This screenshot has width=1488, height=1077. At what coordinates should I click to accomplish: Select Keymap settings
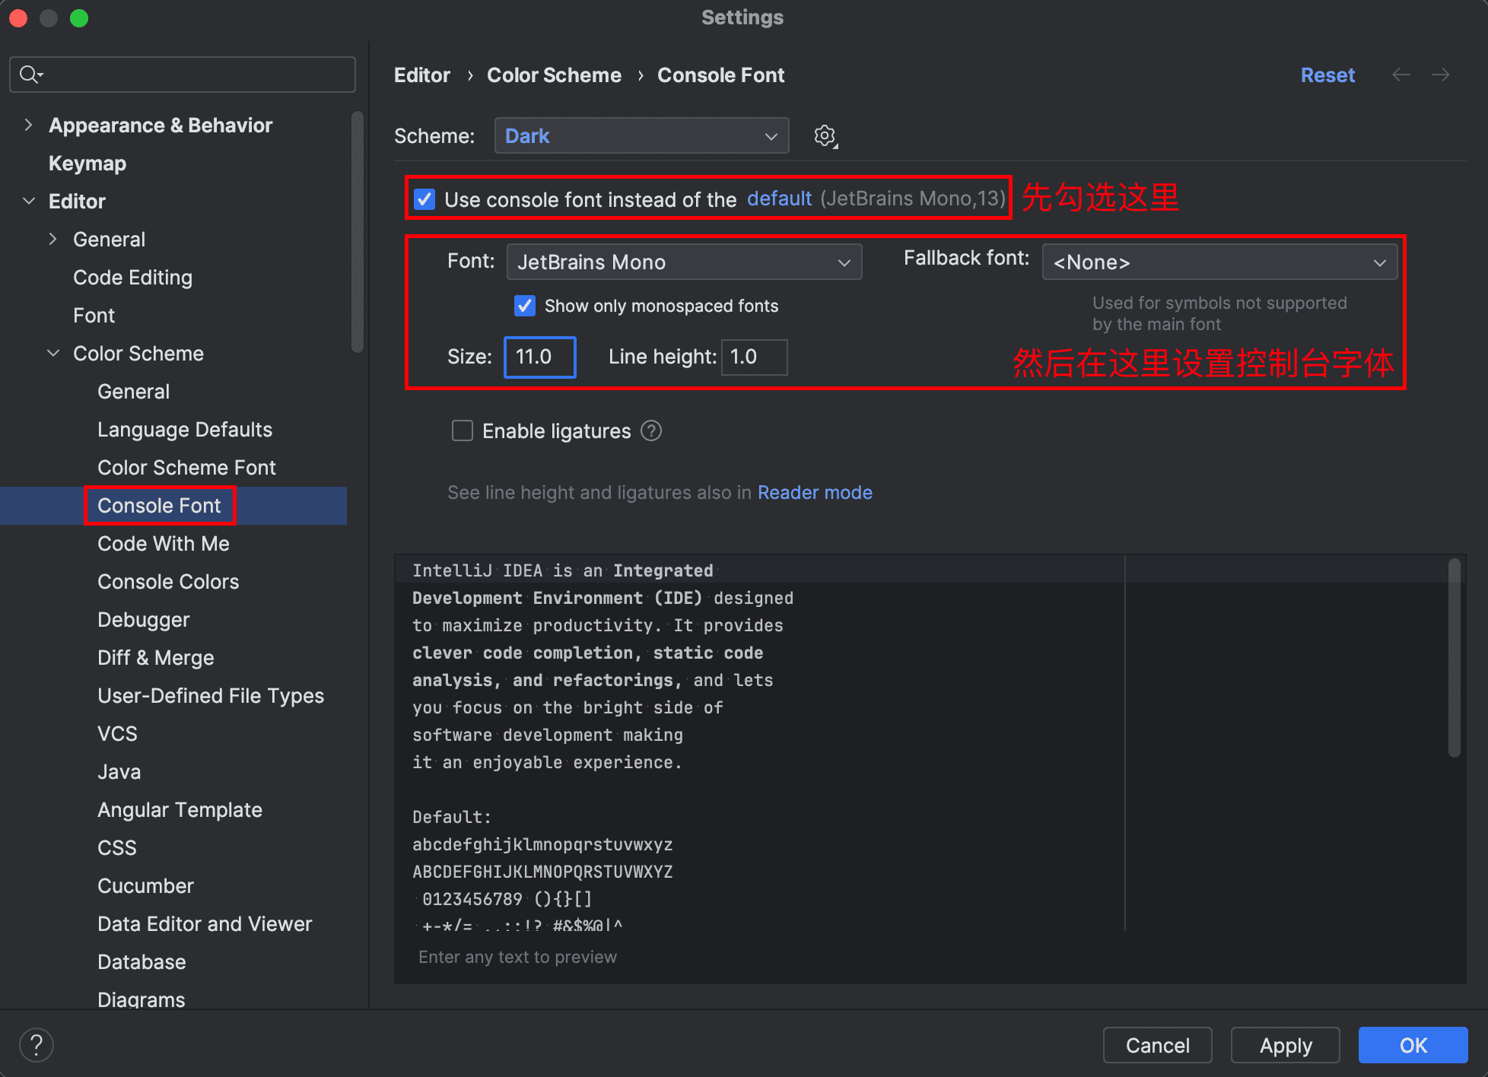[x=87, y=164]
